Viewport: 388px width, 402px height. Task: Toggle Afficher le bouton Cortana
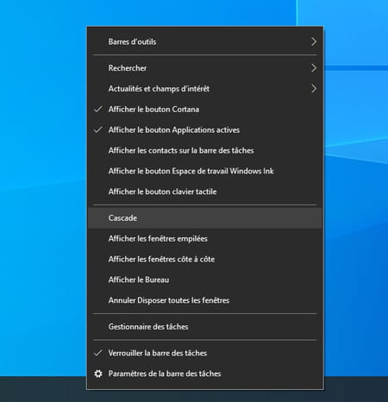[x=205, y=110]
